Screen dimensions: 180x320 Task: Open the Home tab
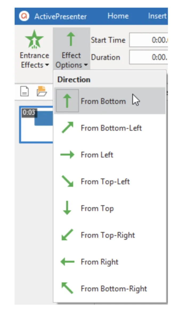(x=118, y=16)
